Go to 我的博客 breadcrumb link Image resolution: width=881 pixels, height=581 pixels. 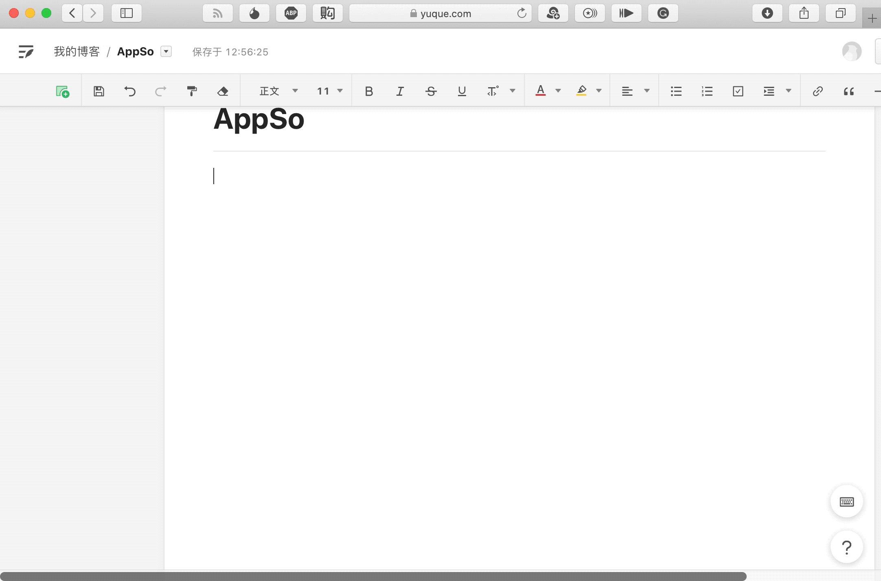[x=77, y=52]
